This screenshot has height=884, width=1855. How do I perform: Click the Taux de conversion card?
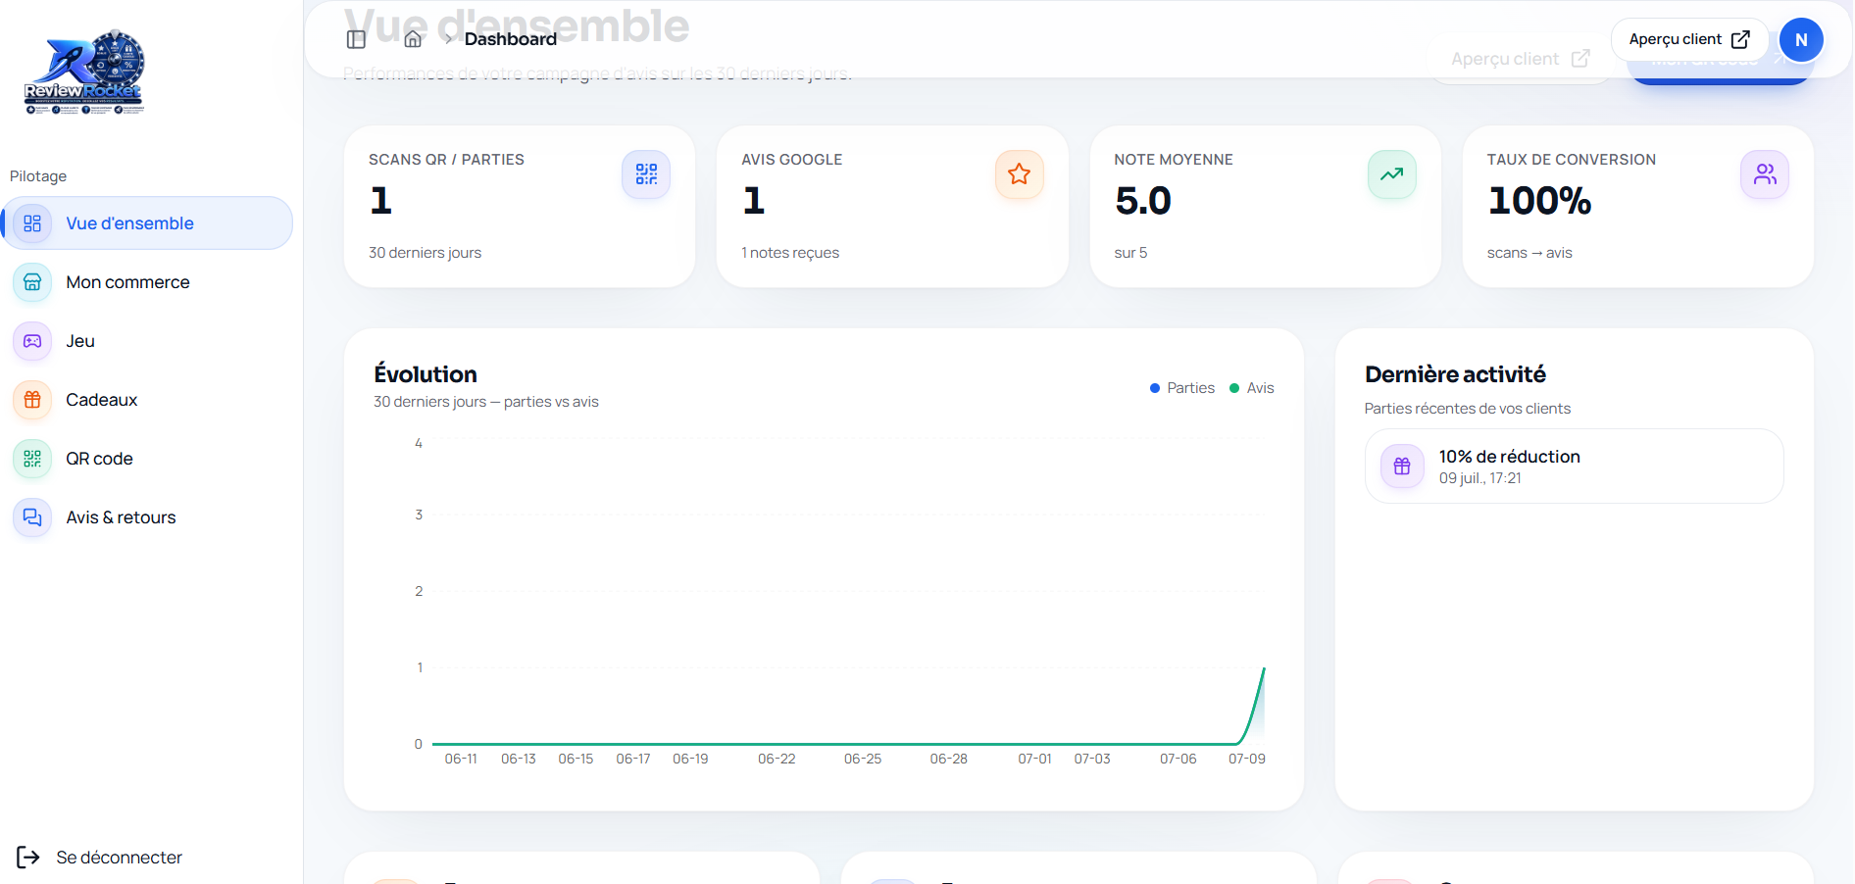coord(1637,207)
